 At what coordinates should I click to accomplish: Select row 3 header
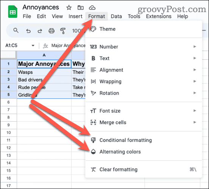click(9, 80)
